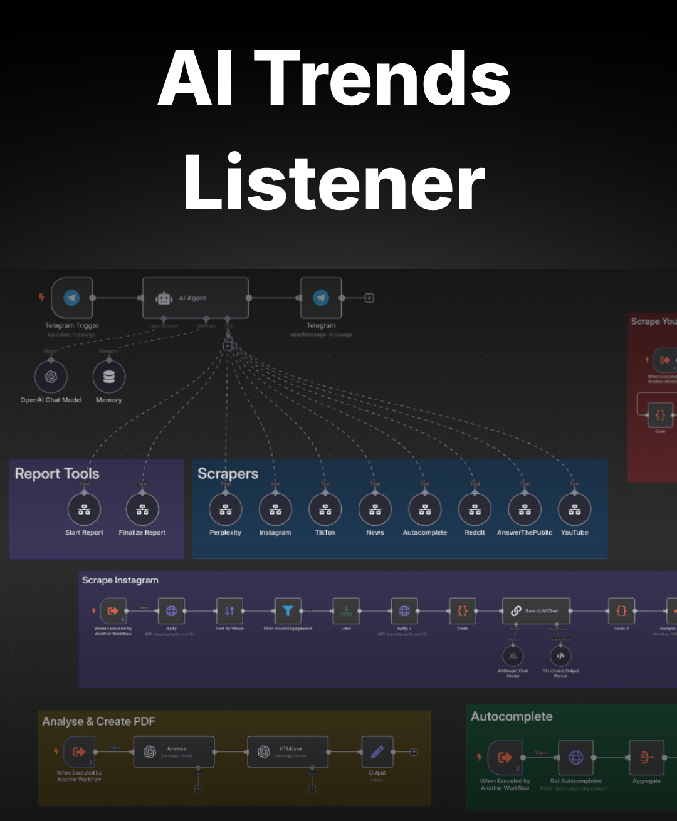Click the Report Tools sticky note title

click(57, 474)
